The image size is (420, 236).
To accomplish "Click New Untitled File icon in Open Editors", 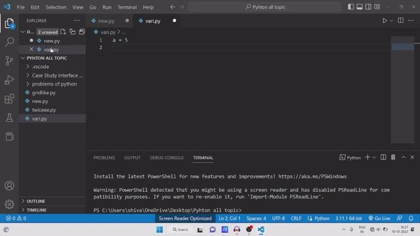I will [63, 32].
